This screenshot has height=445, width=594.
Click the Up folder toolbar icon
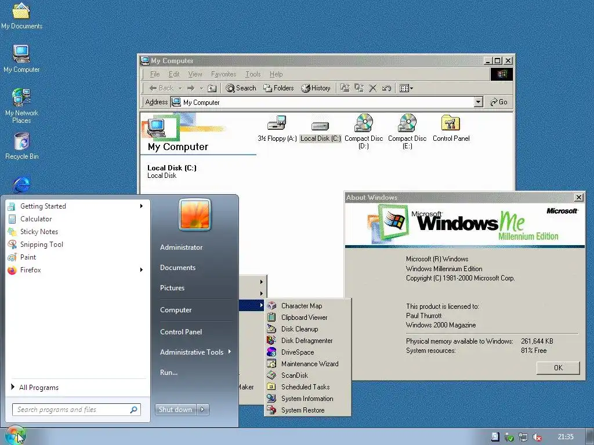[x=212, y=88]
